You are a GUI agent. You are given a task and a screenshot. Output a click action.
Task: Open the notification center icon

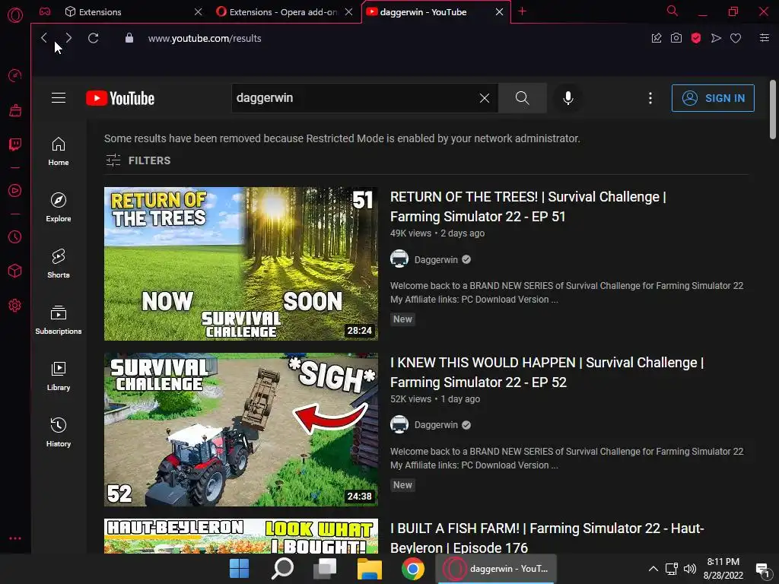tap(762, 569)
